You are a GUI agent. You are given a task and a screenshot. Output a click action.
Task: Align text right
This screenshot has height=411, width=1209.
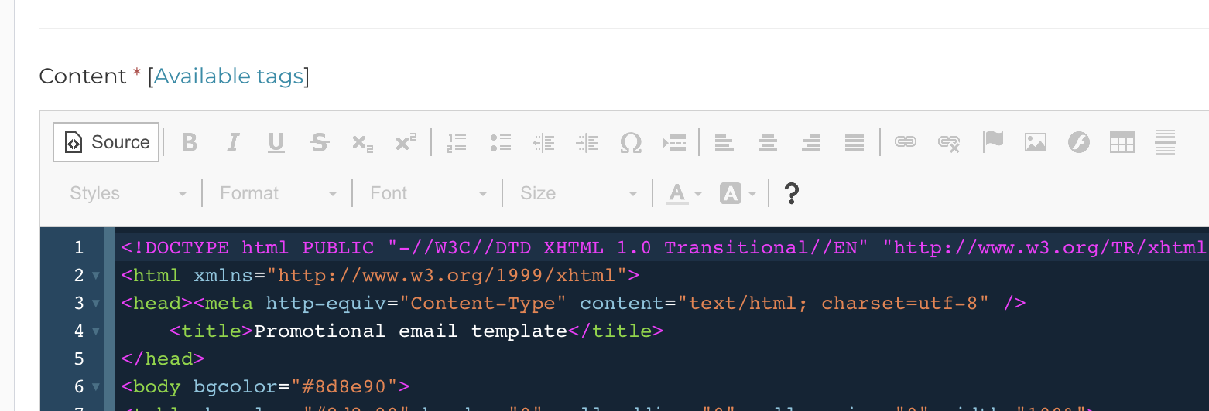click(810, 142)
